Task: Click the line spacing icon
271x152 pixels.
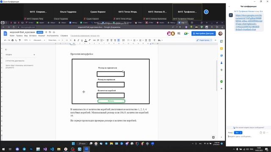Action: tap(123, 40)
